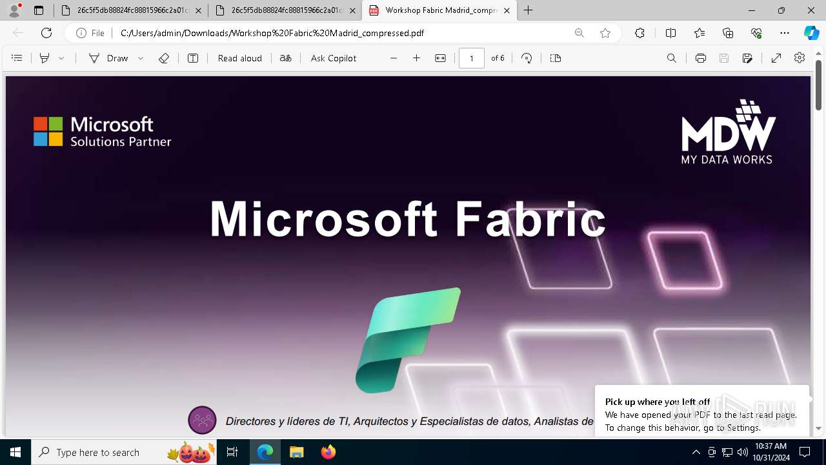Show hidden system tray icons

[x=696, y=452]
